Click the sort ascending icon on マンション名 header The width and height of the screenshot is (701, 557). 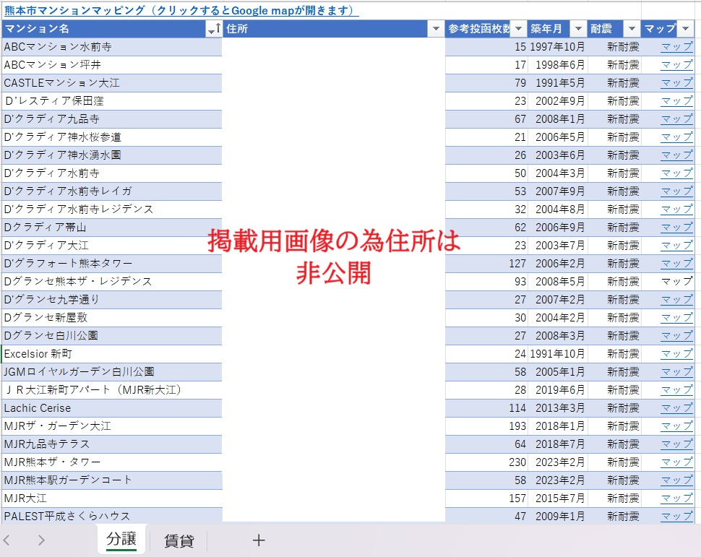pyautogui.click(x=218, y=29)
